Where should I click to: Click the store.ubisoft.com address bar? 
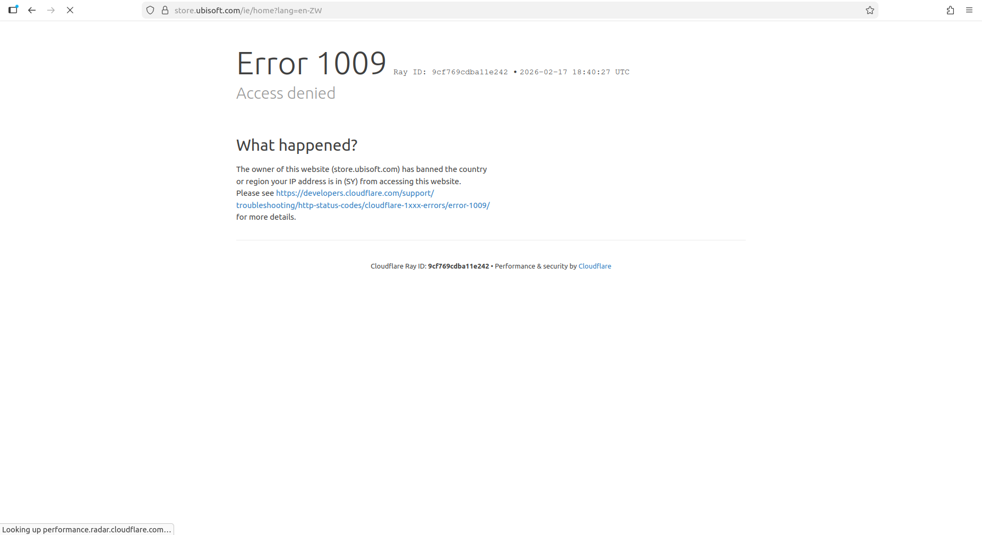coord(478,10)
